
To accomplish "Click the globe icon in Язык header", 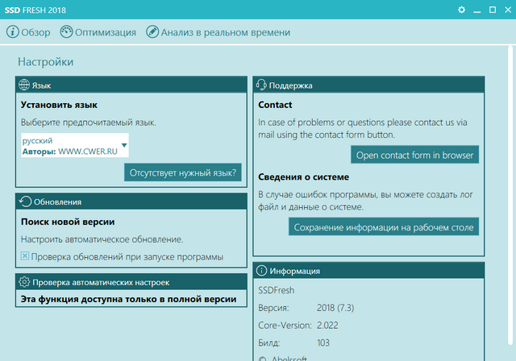I will click(24, 85).
